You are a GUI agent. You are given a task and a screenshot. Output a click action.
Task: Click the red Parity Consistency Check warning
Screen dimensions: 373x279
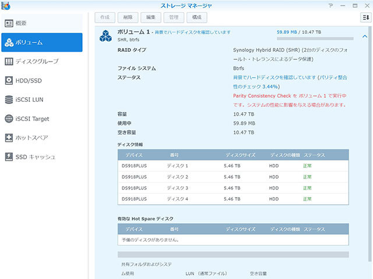click(x=290, y=100)
